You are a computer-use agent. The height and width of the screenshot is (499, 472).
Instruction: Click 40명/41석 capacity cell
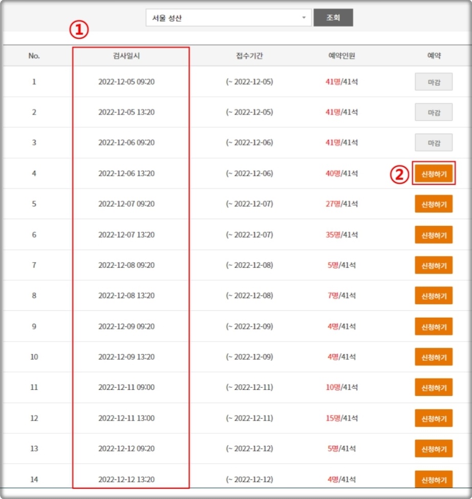[x=341, y=174]
